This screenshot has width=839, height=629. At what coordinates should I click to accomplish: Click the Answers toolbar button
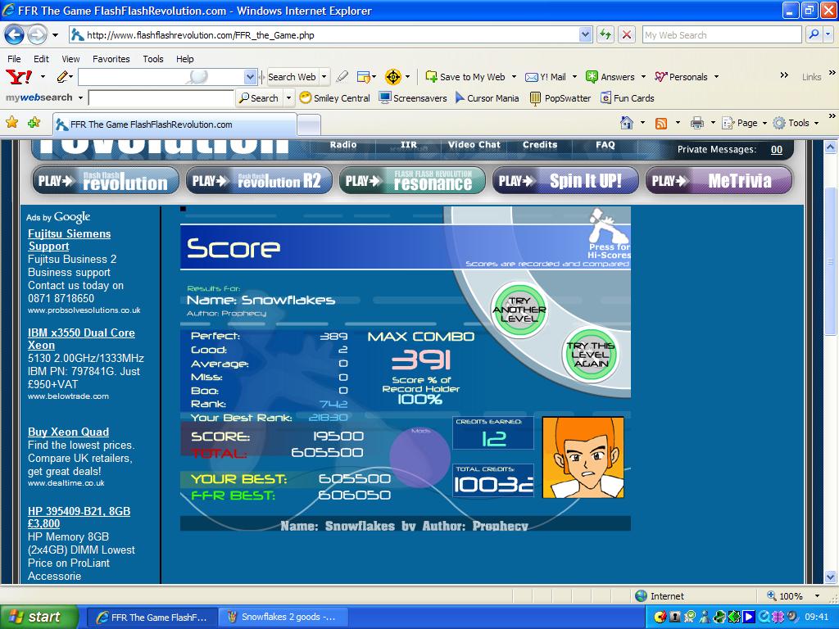click(610, 77)
